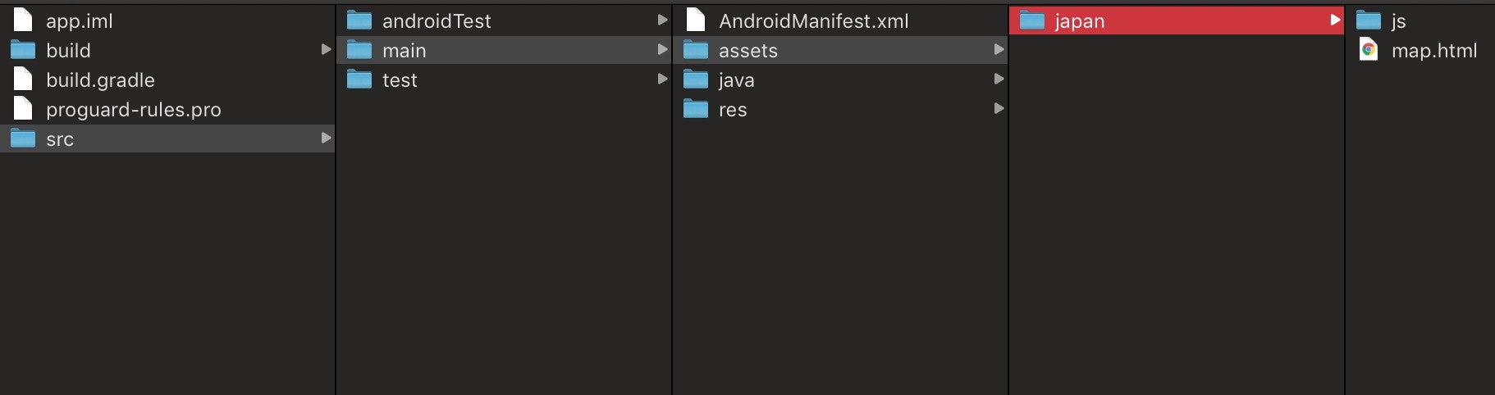Screen dimensions: 1495x395
Task: Select the js folder name
Action: [x=1399, y=21]
